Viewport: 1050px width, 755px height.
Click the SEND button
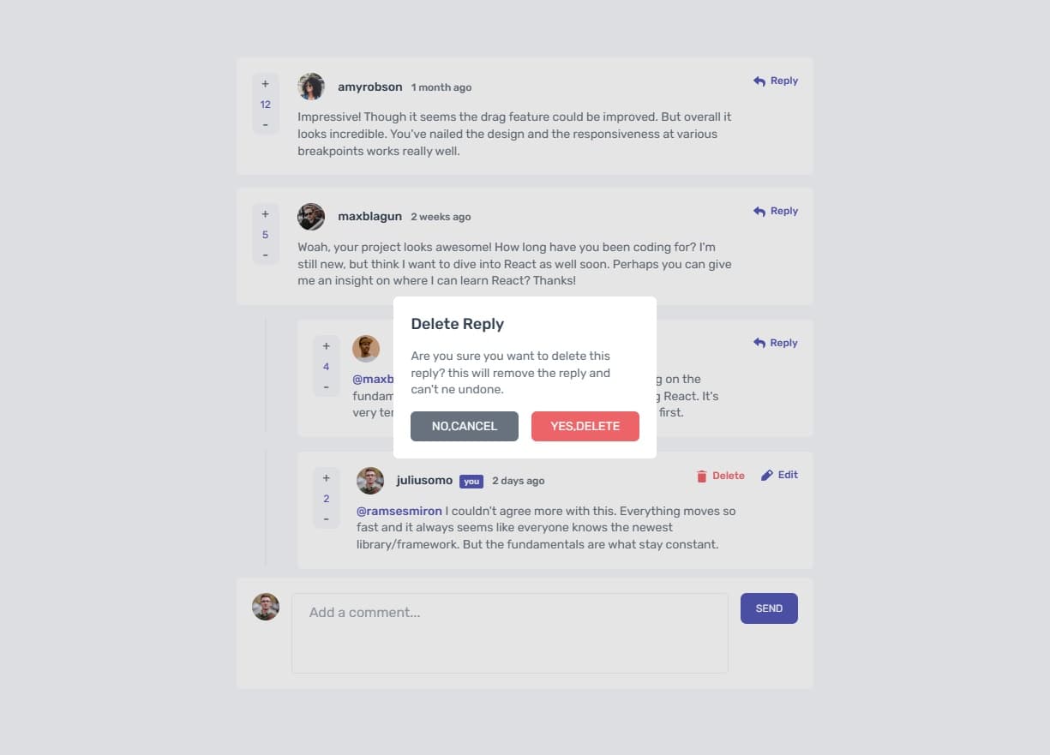(769, 608)
